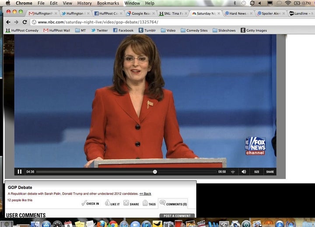This screenshot has width=315, height=227.
Task: Select the COMMENTS (0) tab
Action: coord(174,203)
